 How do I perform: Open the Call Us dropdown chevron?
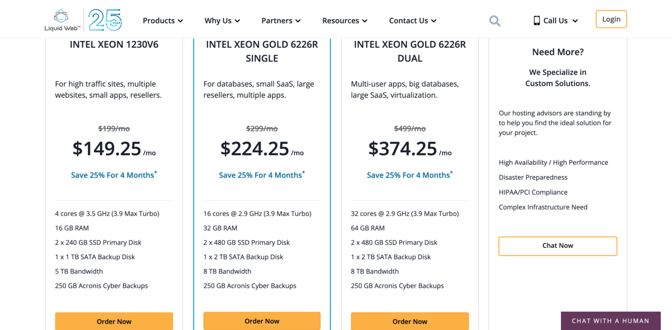[575, 21]
